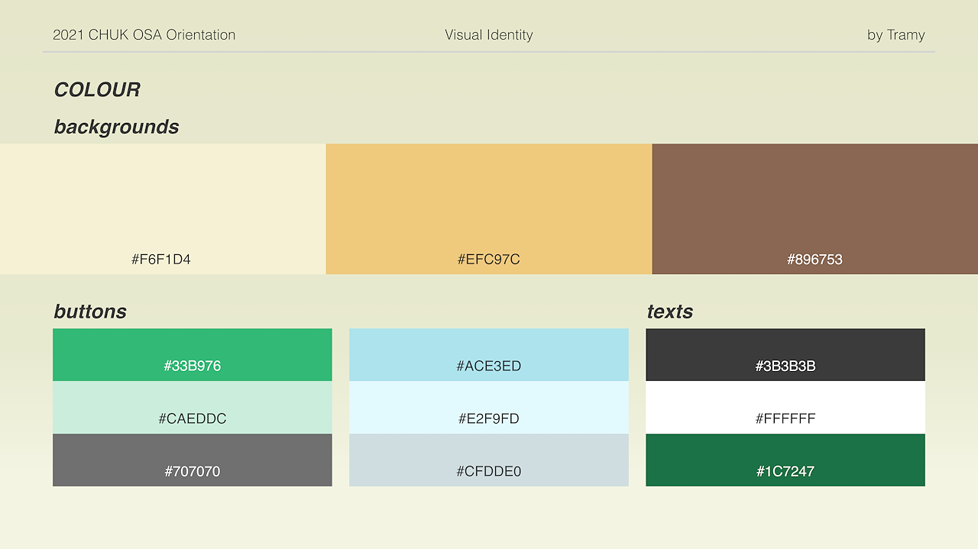
Task: Choose the gray #707070 button swatch
Action: pyautogui.click(x=192, y=460)
